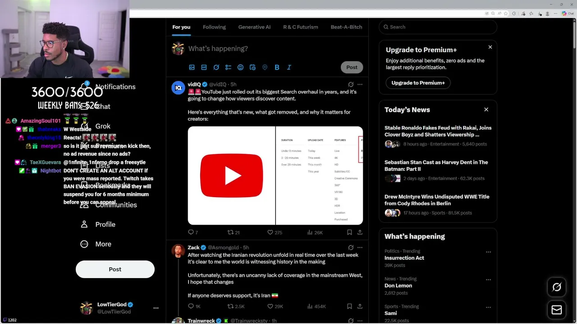Add a GIF to the new post
Screen dimensions: 577x324
pyautogui.click(x=204, y=67)
